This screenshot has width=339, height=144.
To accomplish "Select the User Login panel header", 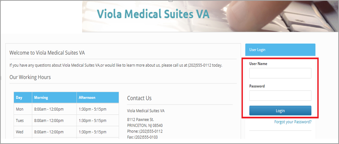I will tap(280, 50).
